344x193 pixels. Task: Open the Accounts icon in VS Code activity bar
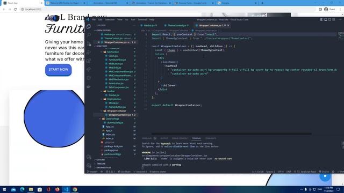point(89,157)
